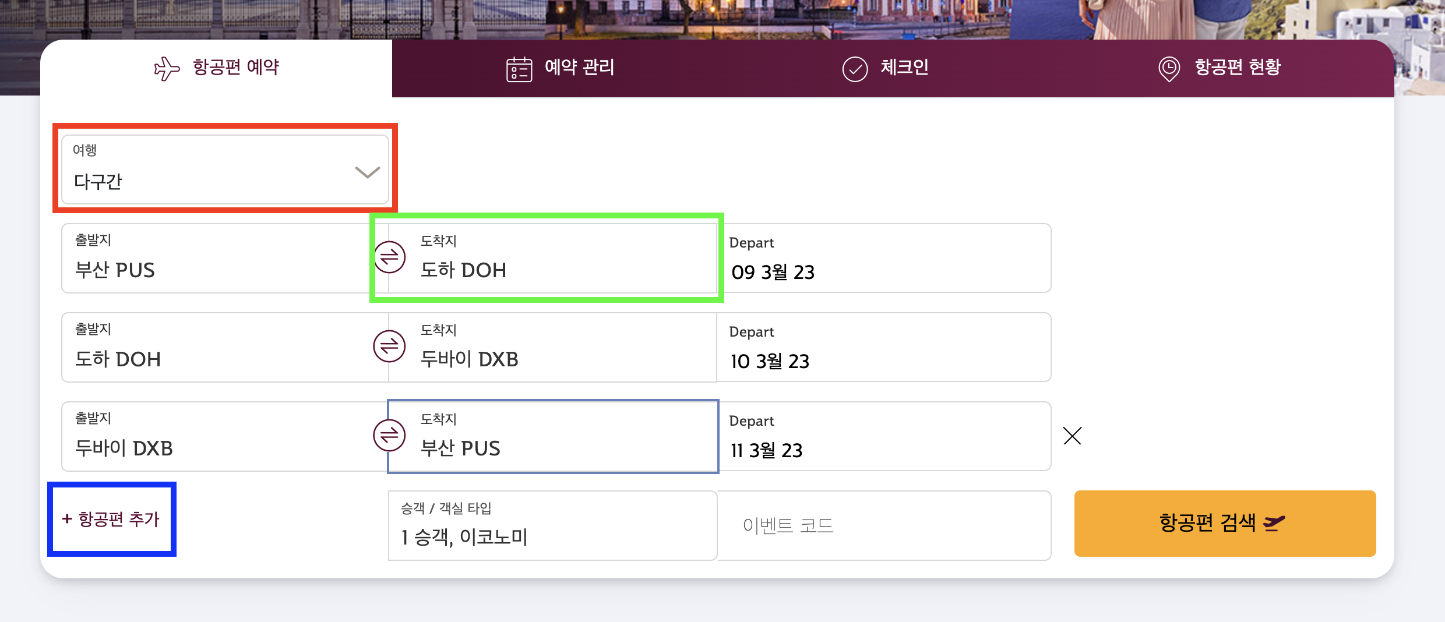Select the 도착지 field showing 부산 PUS
Viewport: 1445px width, 622px height.
pos(552,436)
